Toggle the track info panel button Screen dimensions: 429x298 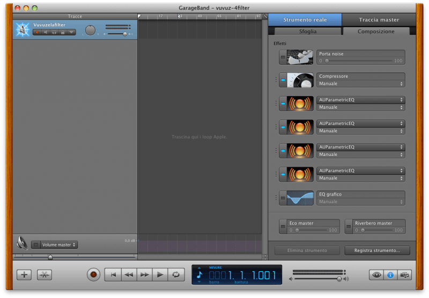click(390, 274)
